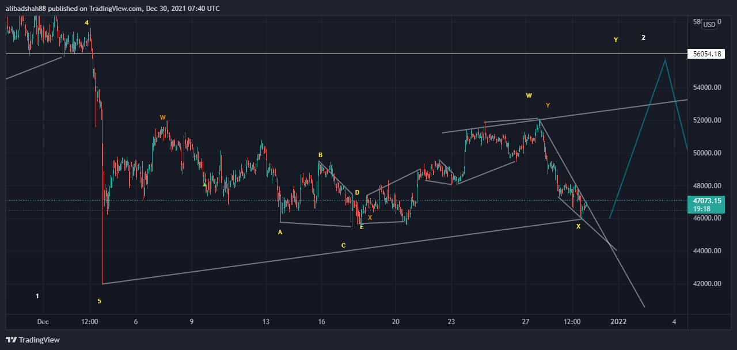This screenshot has width=737, height=350.
Task: Open the USD currency selector badge
Action: tap(709, 24)
